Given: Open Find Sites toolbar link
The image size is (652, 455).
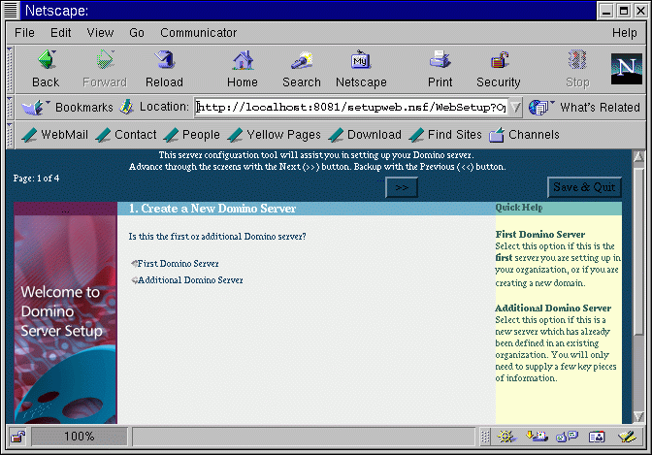Looking at the screenshot, I should [445, 135].
